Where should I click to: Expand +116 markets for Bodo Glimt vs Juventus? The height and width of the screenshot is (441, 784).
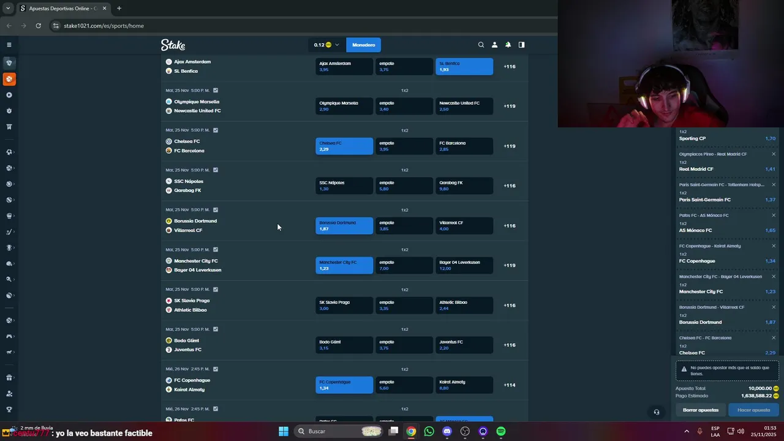click(x=510, y=345)
